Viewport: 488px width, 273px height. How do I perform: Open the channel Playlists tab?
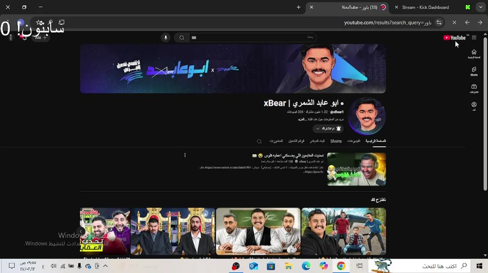click(296, 141)
